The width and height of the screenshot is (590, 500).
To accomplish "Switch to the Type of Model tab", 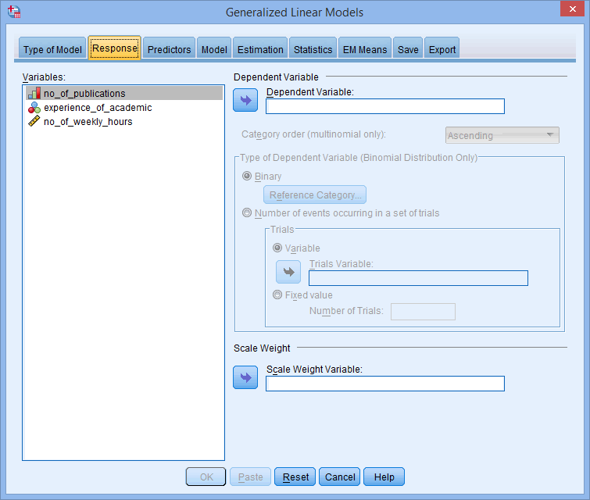I will (52, 49).
